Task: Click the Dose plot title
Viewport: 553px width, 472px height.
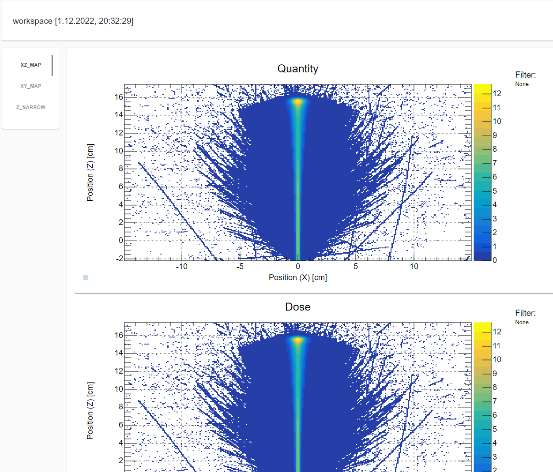Action: 297,307
